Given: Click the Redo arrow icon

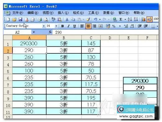Looking at the screenshot, I should (104, 19).
